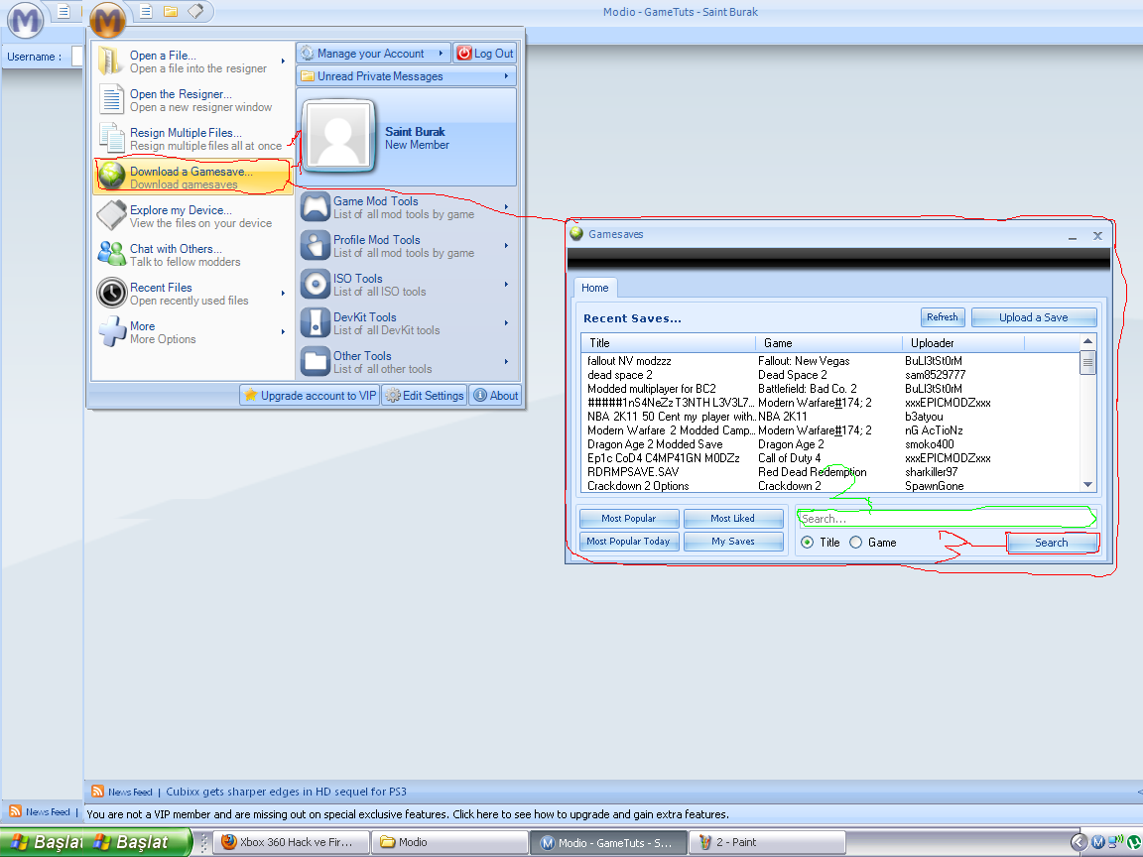The height and width of the screenshot is (857, 1143).
Task: Click the Search button in Gamesaves
Action: coord(1052,543)
